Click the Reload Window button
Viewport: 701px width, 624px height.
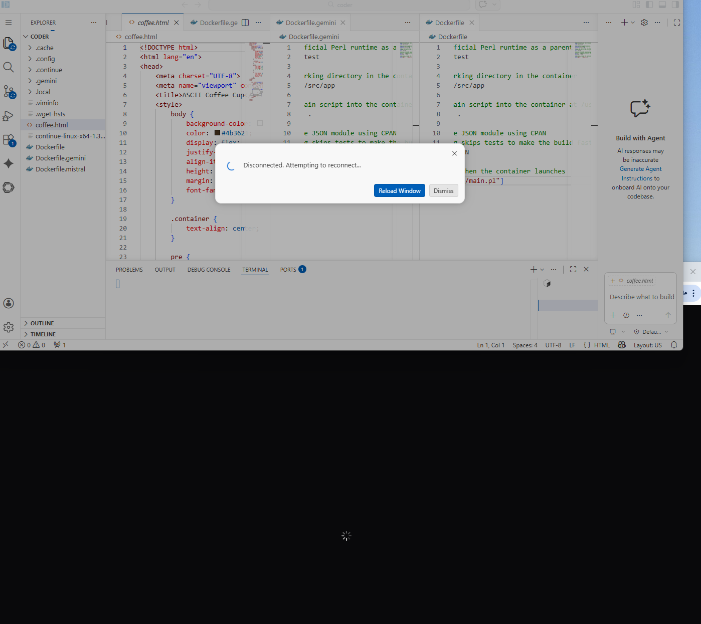399,190
